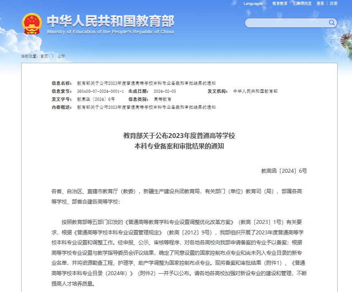This screenshot has width=352, height=292.
Task: Click the national emblem logo
Action: click(32, 23)
